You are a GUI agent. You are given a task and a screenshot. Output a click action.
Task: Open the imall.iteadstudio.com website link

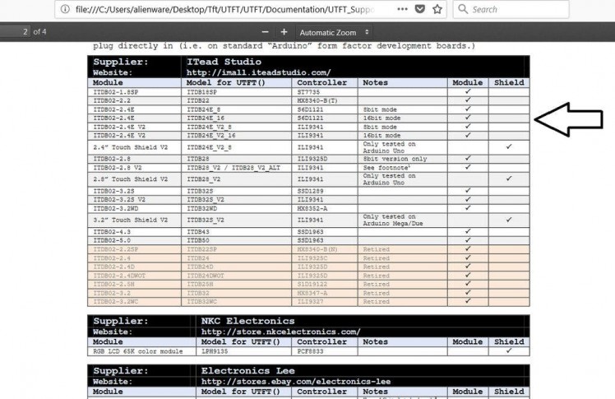(258, 72)
